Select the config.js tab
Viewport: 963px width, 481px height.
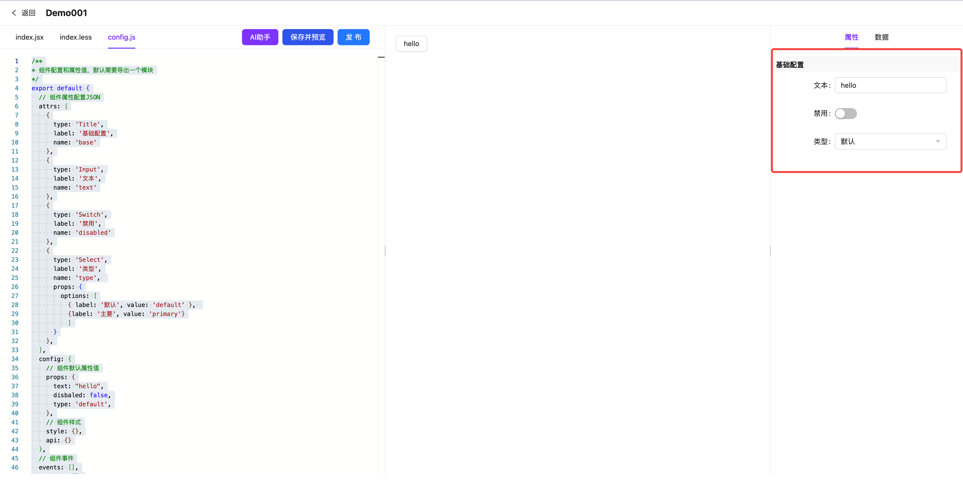[x=121, y=37]
